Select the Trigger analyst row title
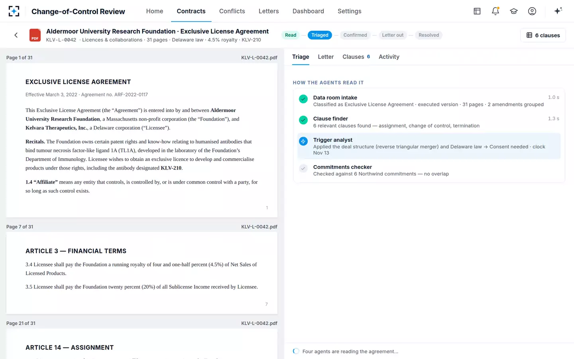The height and width of the screenshot is (359, 574). [333, 140]
